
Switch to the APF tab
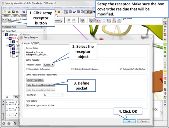(x=36, y=43)
